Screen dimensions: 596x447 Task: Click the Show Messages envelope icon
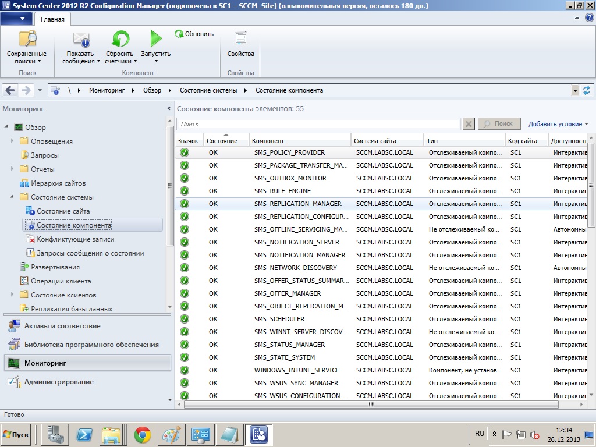tap(81, 39)
